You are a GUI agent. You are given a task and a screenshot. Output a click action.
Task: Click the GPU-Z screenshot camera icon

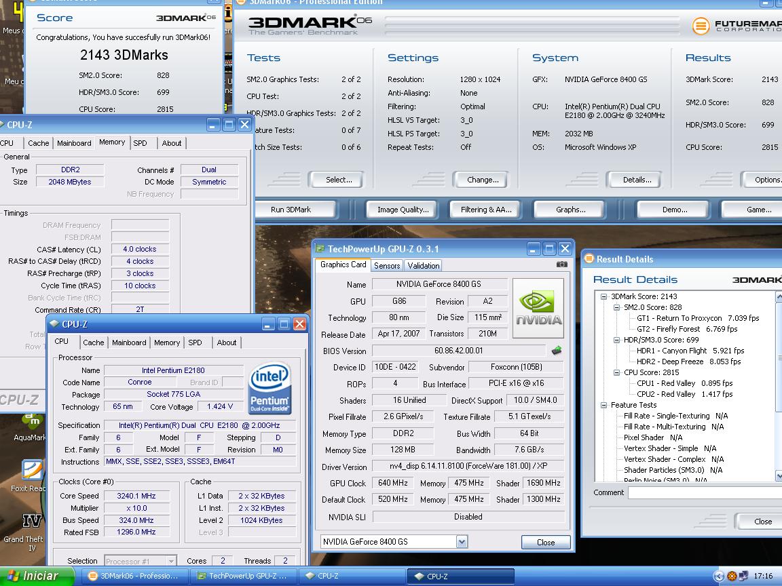561,265
